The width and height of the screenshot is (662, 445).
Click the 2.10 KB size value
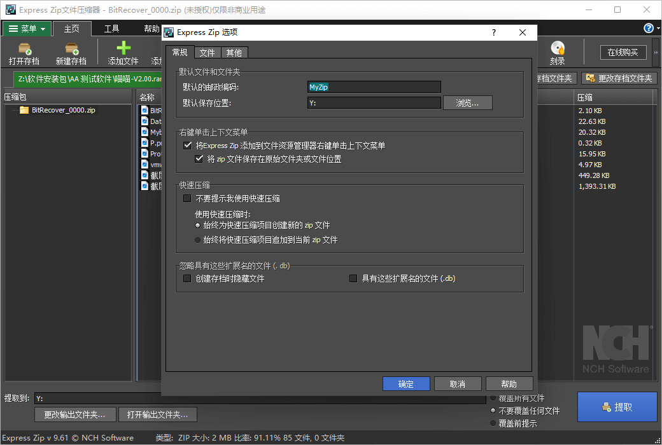pos(590,111)
